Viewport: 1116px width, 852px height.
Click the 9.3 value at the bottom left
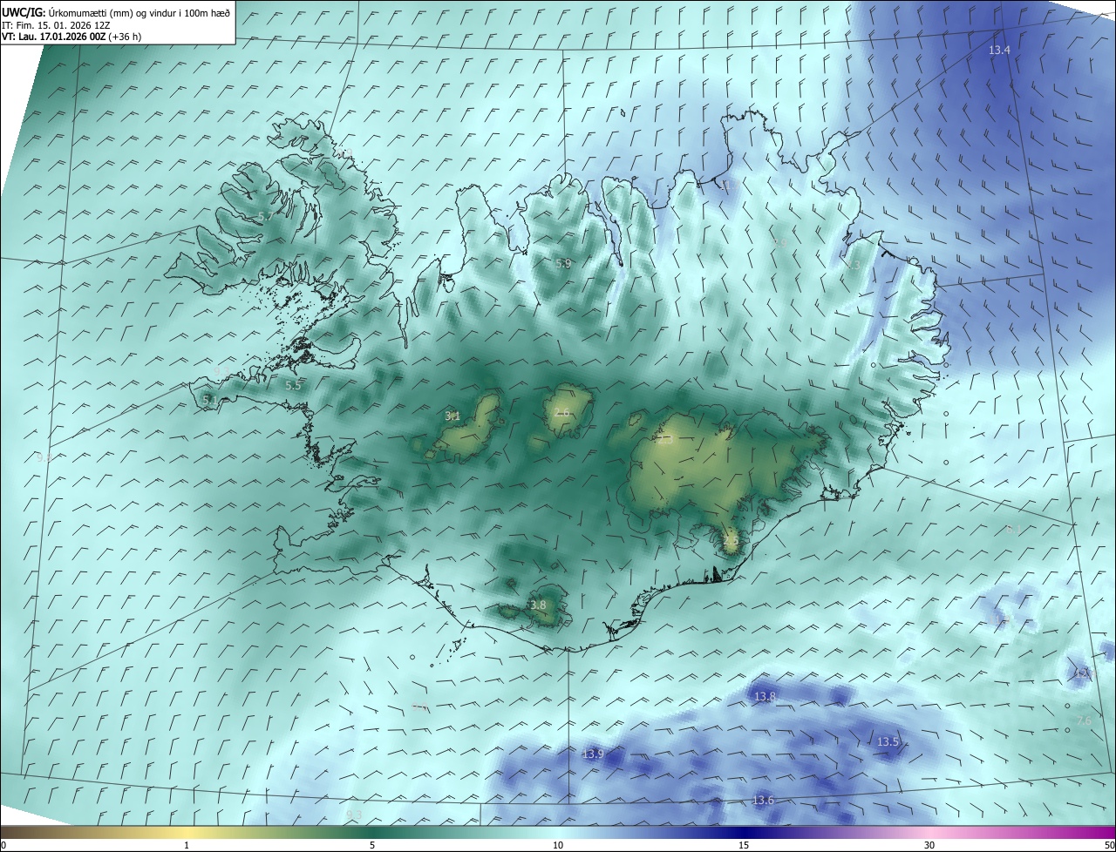354,815
